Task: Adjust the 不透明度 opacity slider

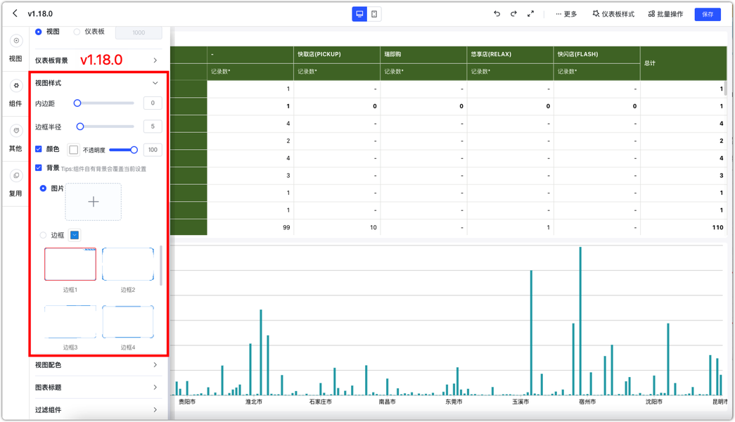Action: point(134,150)
